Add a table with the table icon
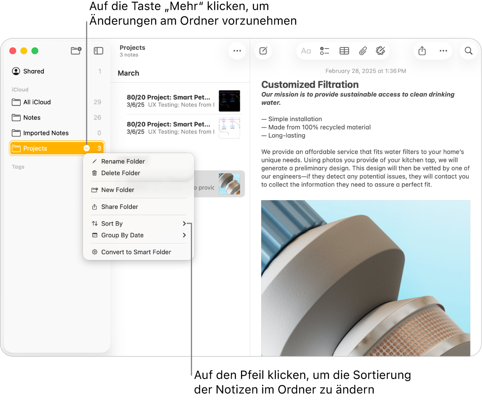 (x=344, y=51)
